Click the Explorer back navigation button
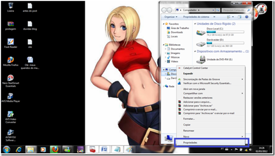Image resolution: width=275 pixels, height=156 pixels. click(164, 10)
